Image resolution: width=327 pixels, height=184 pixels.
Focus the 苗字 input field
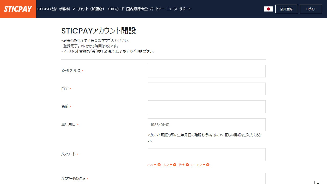click(207, 89)
